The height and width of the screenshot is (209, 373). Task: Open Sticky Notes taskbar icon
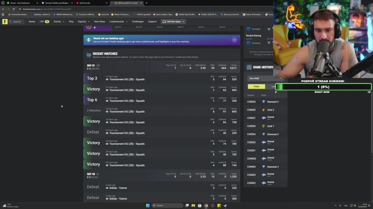click(219, 206)
